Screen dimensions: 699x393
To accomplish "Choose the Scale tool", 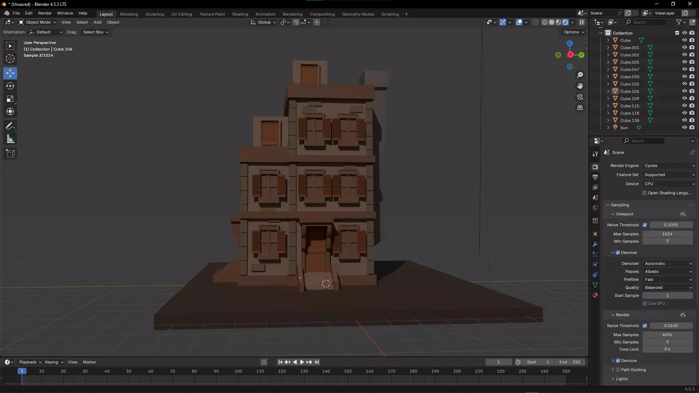I will click(10, 99).
